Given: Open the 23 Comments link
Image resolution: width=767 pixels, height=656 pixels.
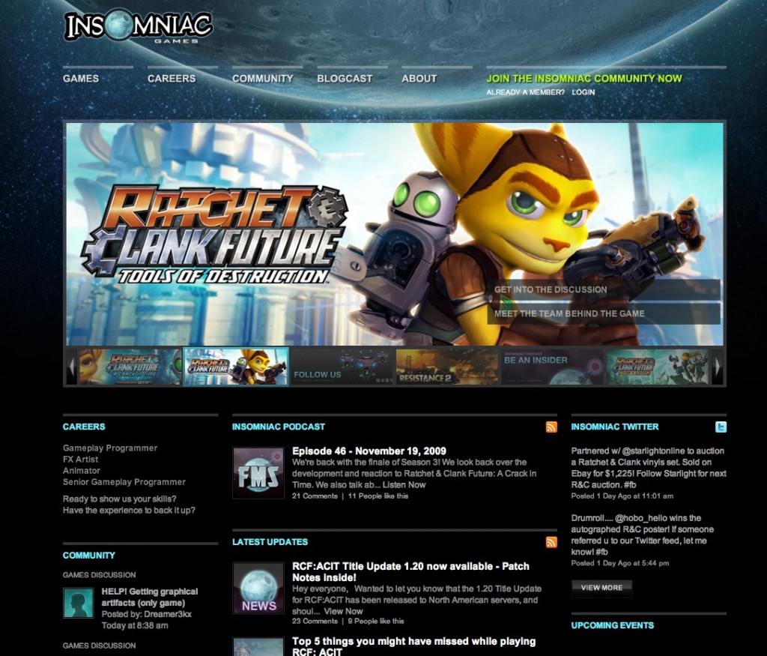Looking at the screenshot, I should tap(315, 621).
